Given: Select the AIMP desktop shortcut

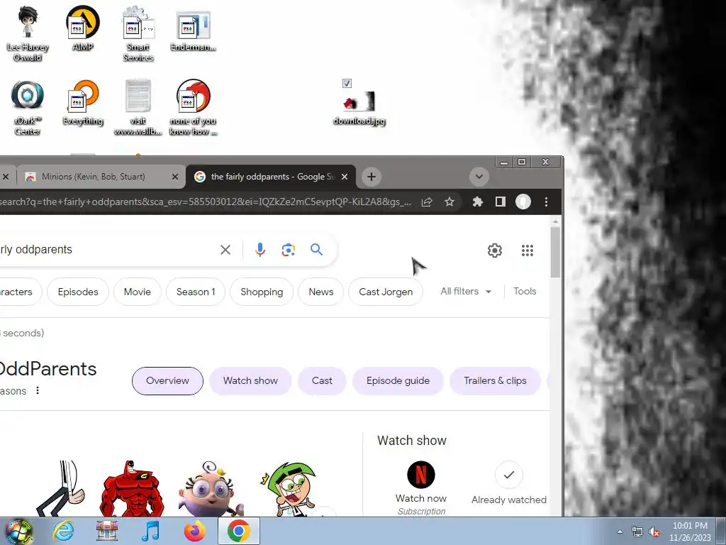Looking at the screenshot, I should click(x=83, y=28).
